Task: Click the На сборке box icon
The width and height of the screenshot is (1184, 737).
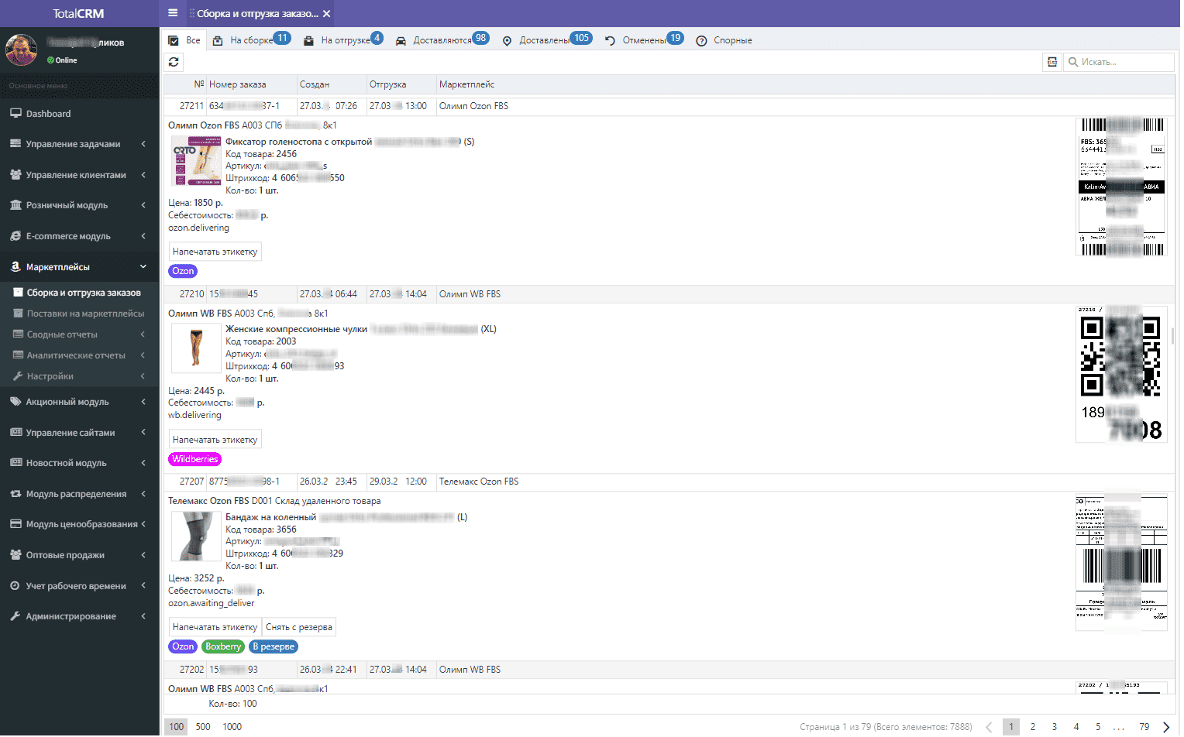Action: coord(218,41)
